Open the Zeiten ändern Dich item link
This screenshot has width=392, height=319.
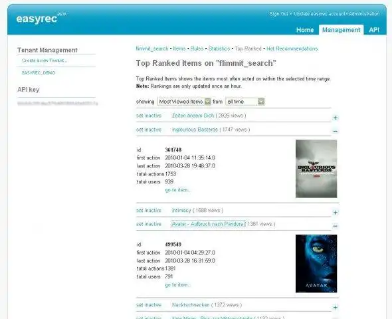click(193, 116)
